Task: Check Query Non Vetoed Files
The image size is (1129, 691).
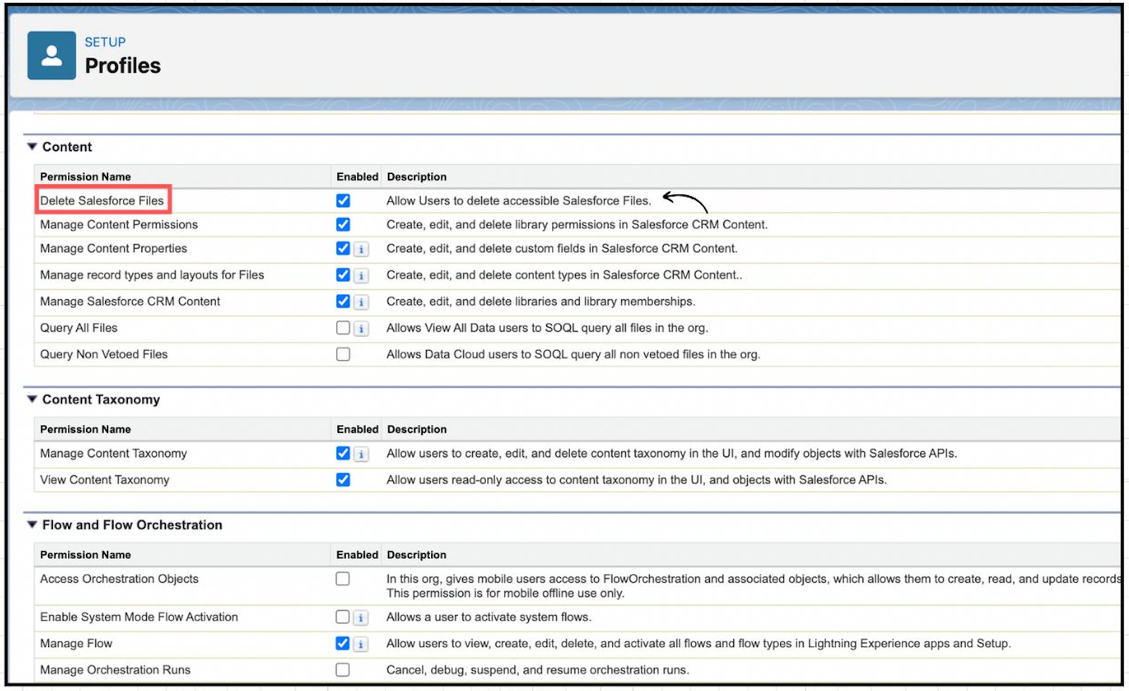Action: (x=343, y=354)
